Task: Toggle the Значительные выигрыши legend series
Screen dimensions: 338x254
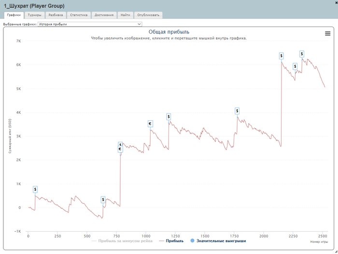Action: point(218,241)
